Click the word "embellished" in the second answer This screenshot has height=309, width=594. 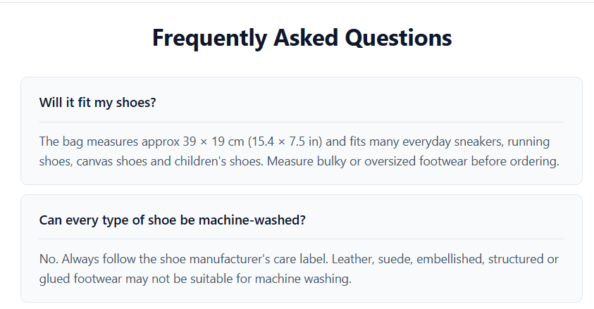tap(450, 259)
